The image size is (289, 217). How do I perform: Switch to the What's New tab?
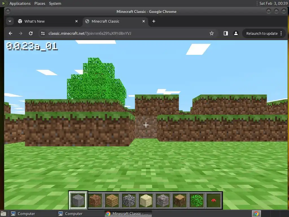pos(48,21)
